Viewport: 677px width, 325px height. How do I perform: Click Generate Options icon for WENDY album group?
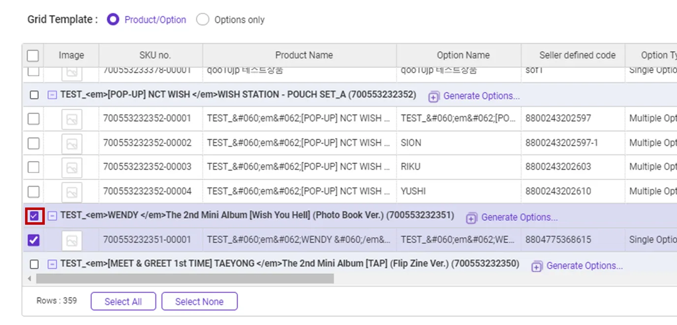tap(471, 218)
